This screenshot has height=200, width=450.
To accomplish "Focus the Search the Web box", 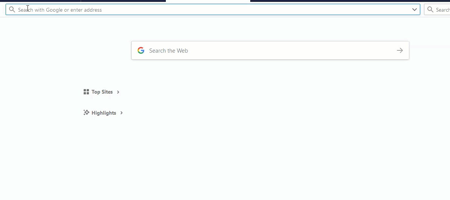I will pyautogui.click(x=270, y=51).
